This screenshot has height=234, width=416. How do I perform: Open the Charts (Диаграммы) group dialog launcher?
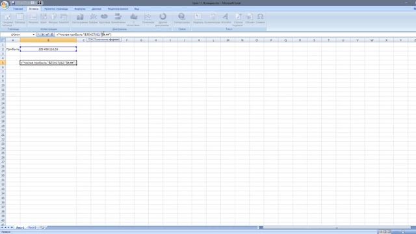pyautogui.click(x=170, y=29)
